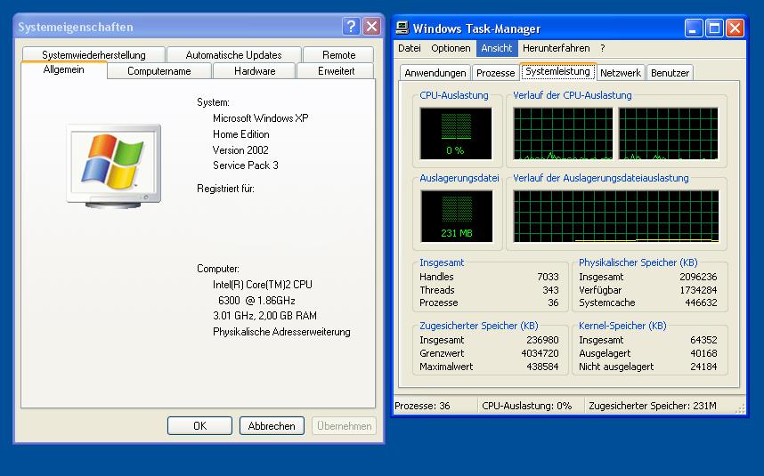Open the Hardware tab
Image resolution: width=764 pixels, height=476 pixels.
(x=255, y=71)
